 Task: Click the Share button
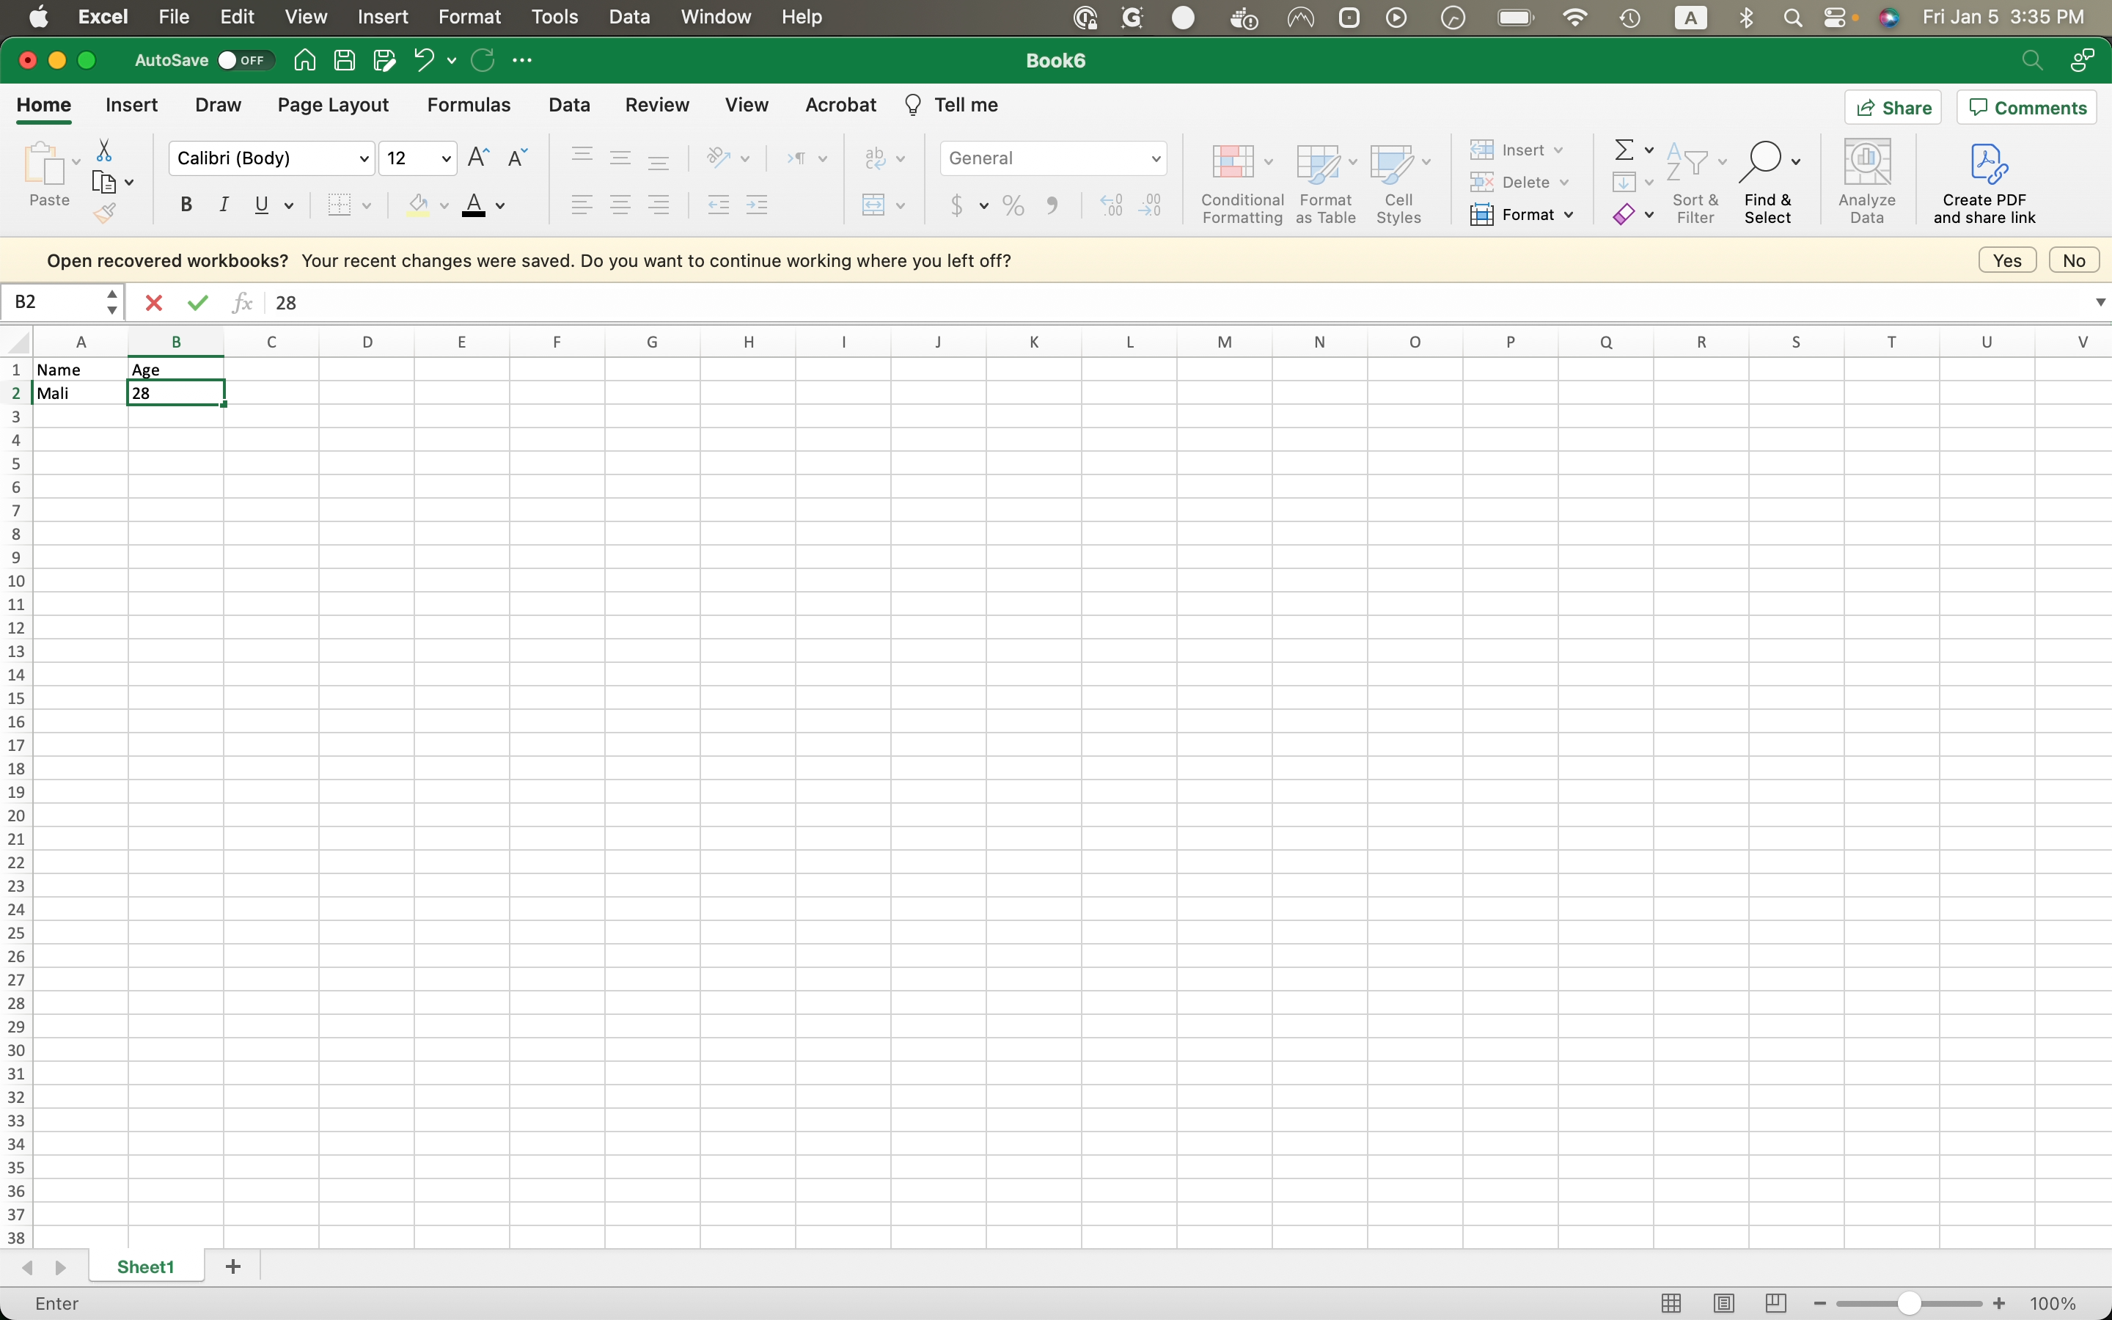click(x=1893, y=107)
